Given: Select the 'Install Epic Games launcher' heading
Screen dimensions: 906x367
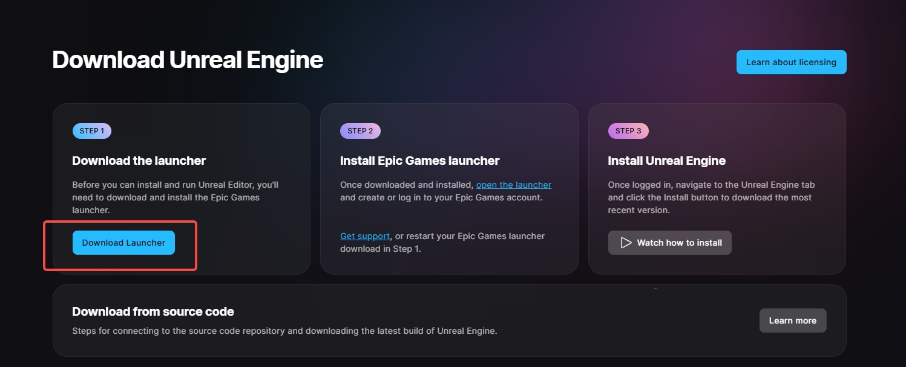Looking at the screenshot, I should (420, 161).
